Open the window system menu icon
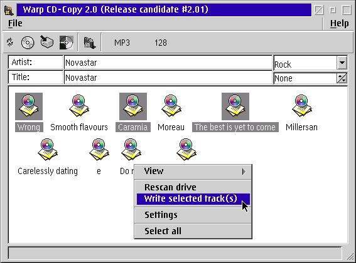The image size is (356, 263). click(9, 10)
